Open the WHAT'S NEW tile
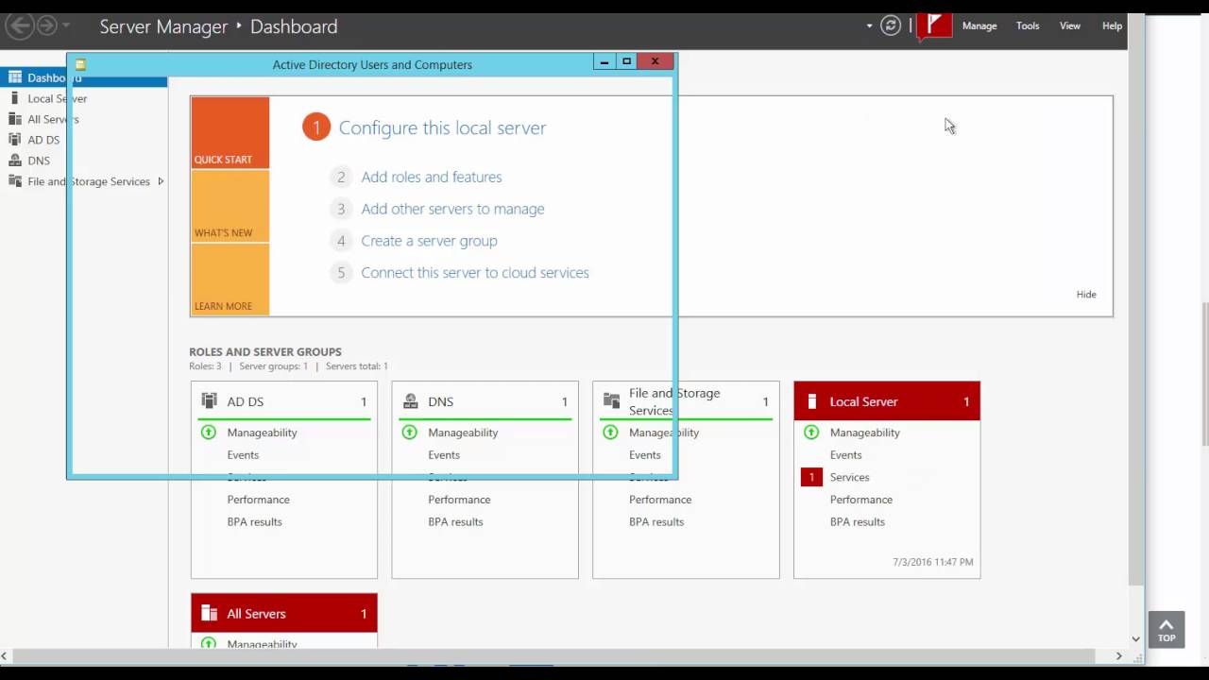Image resolution: width=1209 pixels, height=680 pixels. (x=230, y=206)
